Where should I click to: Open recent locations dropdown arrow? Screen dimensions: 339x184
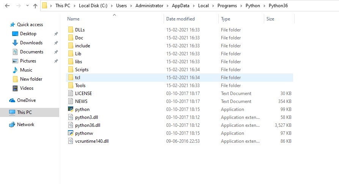click(x=27, y=6)
